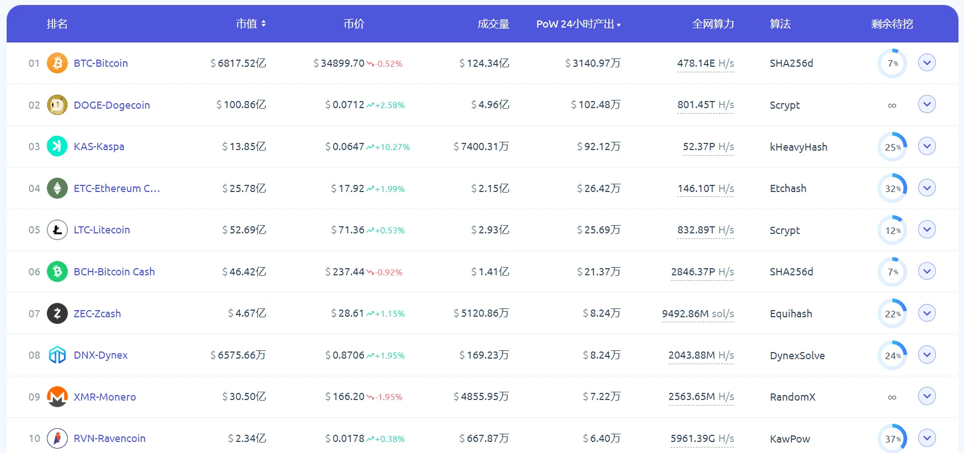The width and height of the screenshot is (964, 453).
Task: Click the Kaspa coin logo
Action: (57, 146)
